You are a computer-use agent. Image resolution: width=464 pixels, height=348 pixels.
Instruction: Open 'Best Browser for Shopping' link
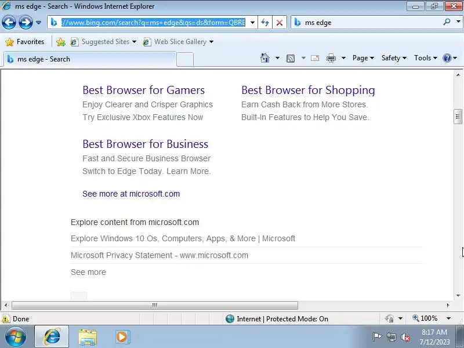coord(308,90)
